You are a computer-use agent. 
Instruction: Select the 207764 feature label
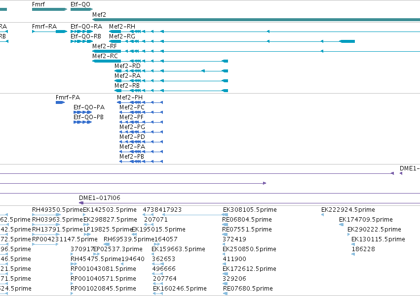(165, 279)
